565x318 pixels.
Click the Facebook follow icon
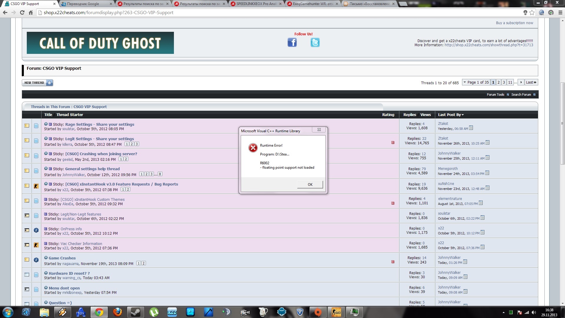click(292, 43)
